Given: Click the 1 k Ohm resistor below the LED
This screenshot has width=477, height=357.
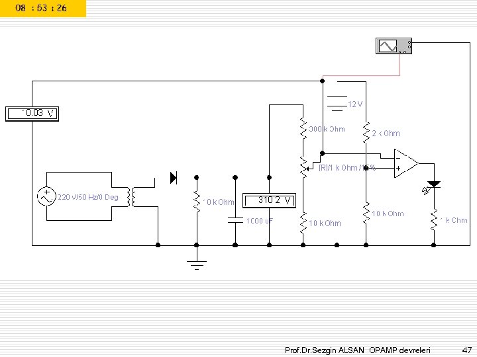Looking at the screenshot, I should click(434, 219).
